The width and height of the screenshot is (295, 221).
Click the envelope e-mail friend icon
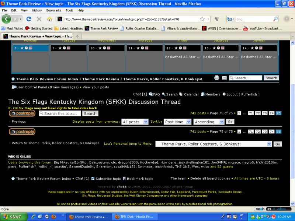click(x=224, y=78)
